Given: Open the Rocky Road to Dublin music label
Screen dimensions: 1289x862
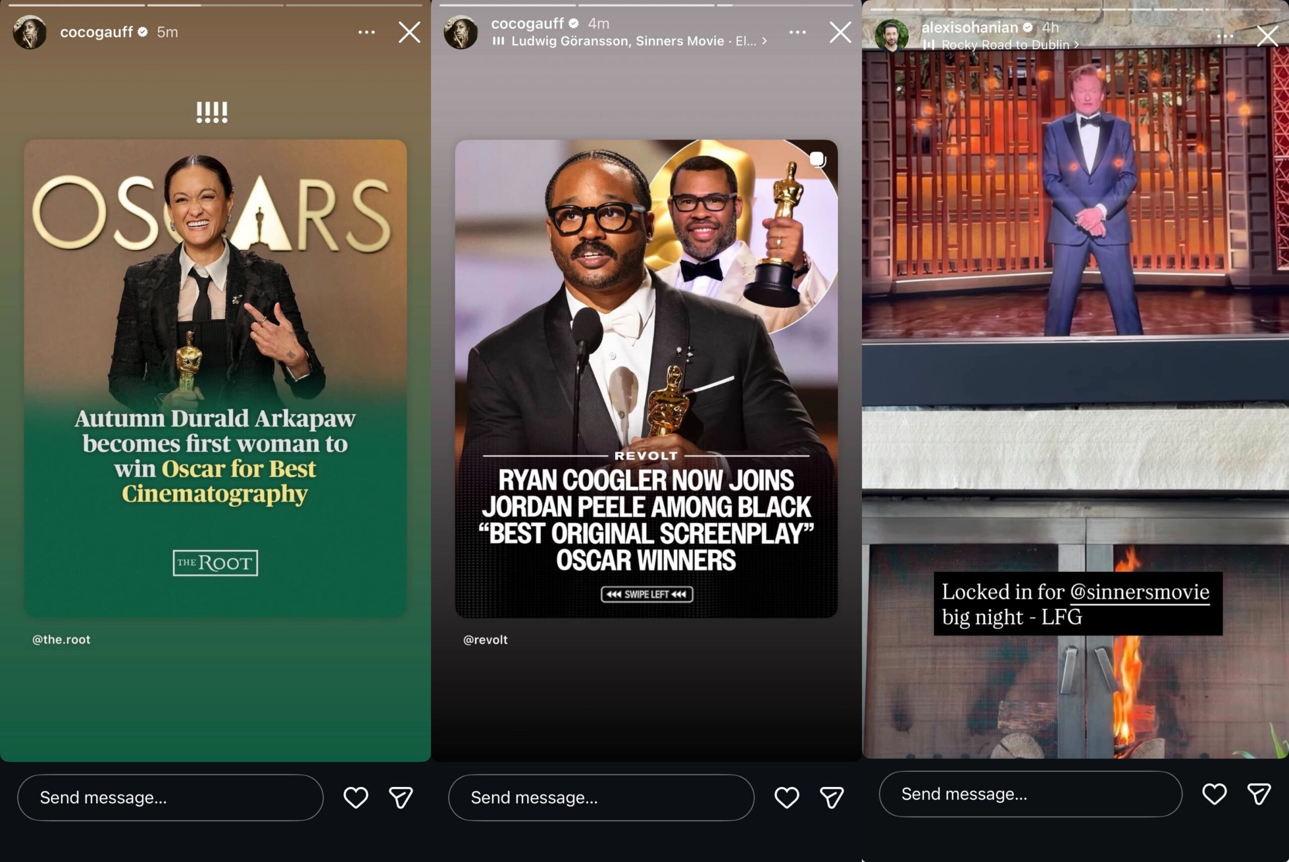Looking at the screenshot, I should click(1006, 44).
